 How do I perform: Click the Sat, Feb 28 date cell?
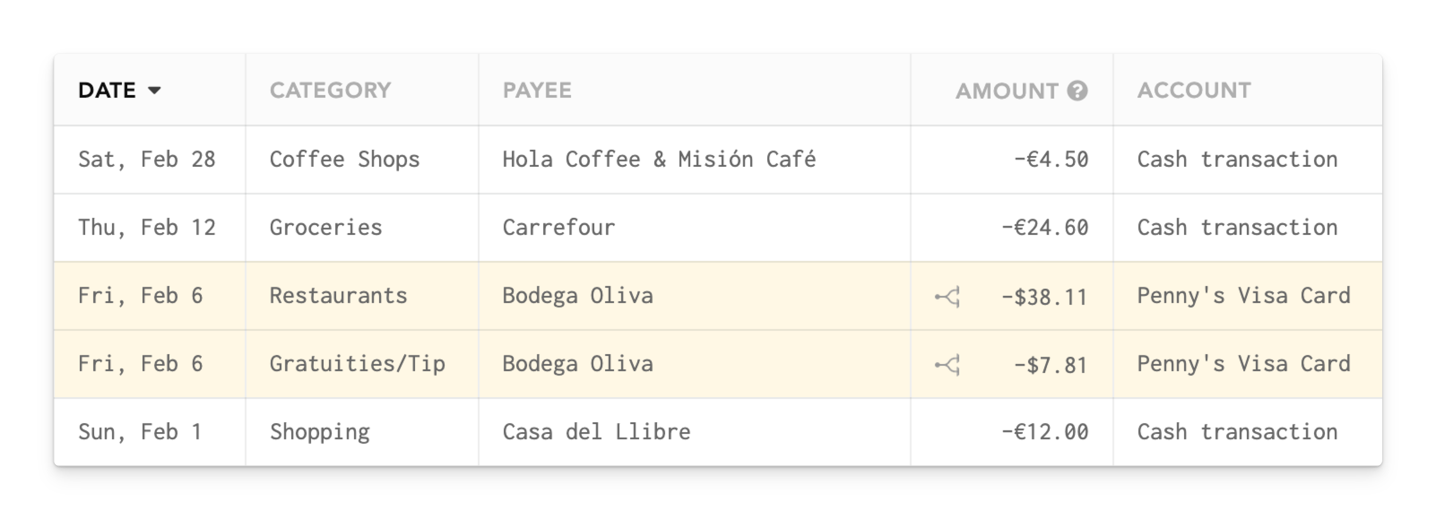[147, 160]
